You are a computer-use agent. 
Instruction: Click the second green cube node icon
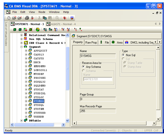tap(20, 30)
